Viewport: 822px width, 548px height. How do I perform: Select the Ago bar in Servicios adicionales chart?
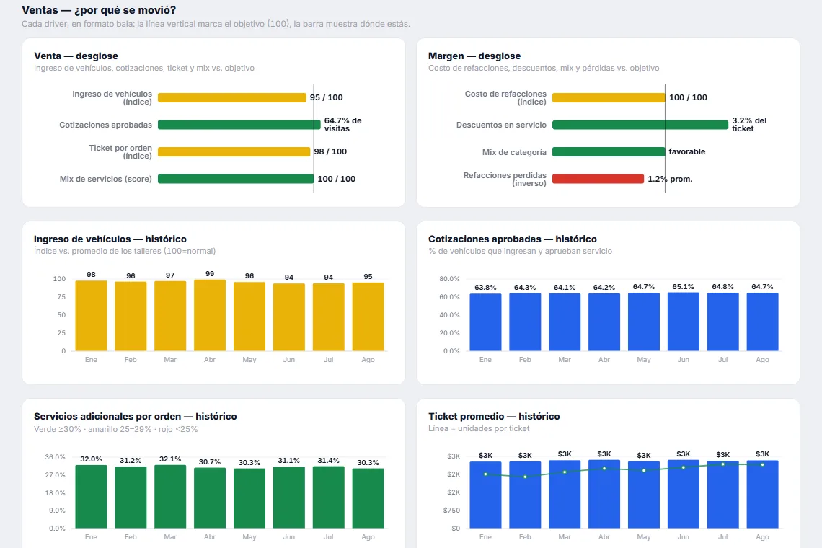pos(368,498)
